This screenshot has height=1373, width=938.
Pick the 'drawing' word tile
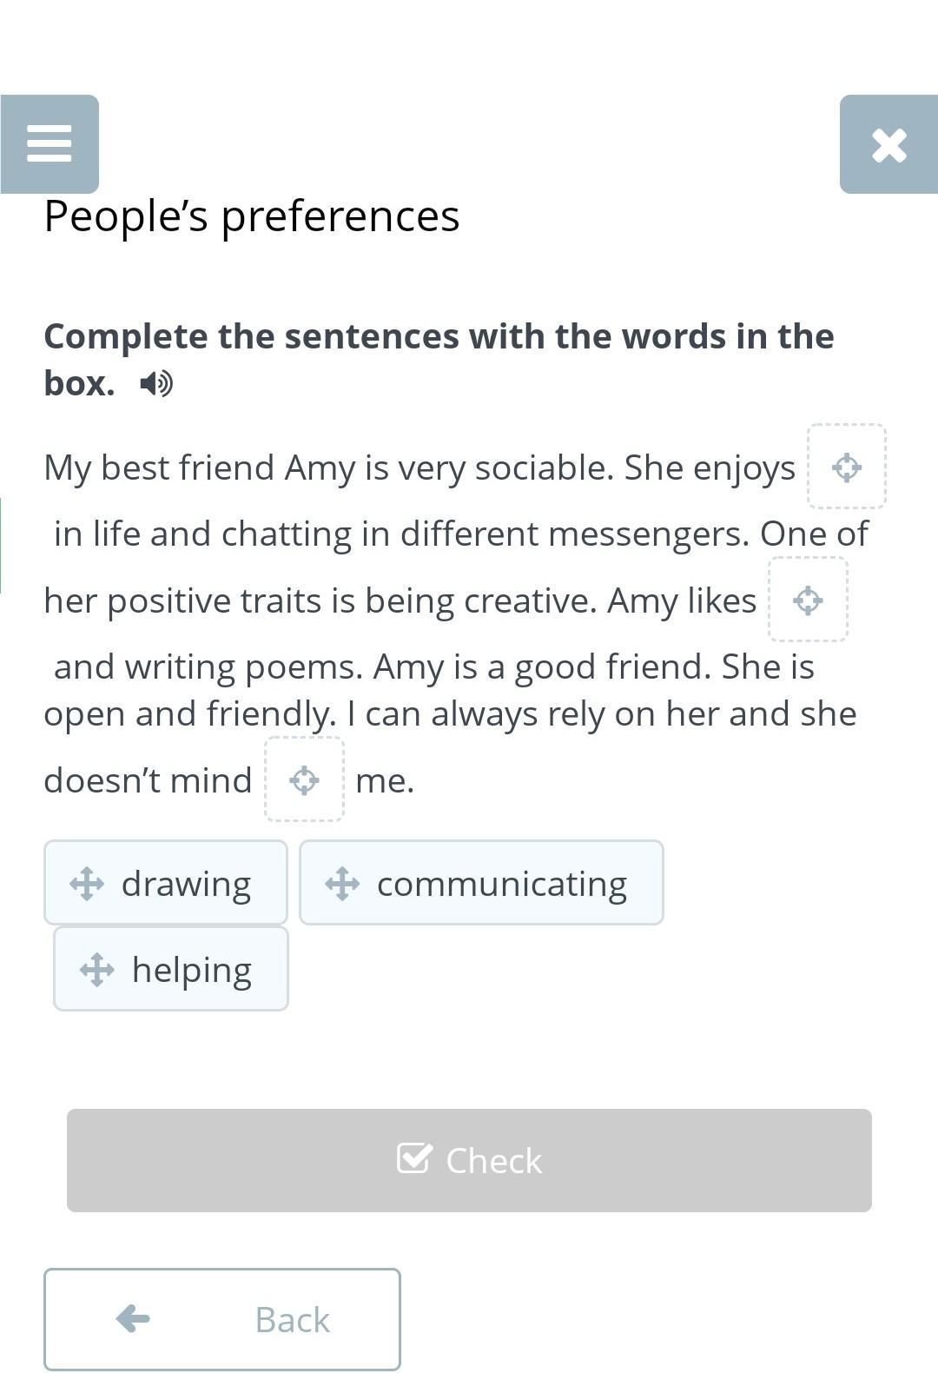(166, 883)
